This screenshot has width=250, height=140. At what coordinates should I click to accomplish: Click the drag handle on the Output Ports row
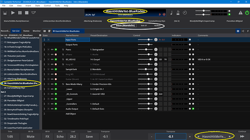tap(44, 45)
